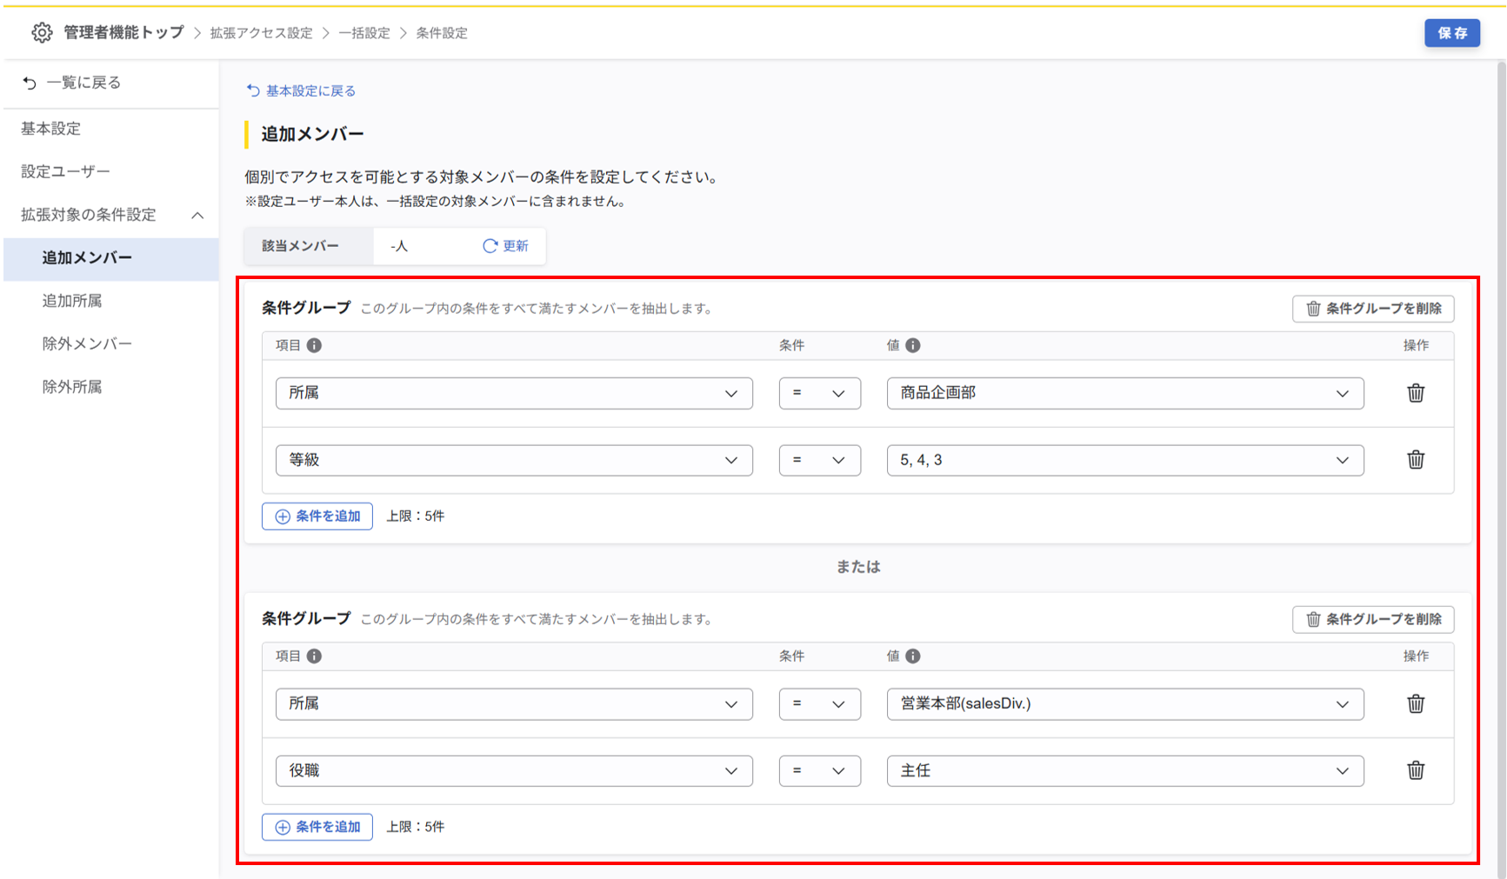Click the 保存 button
Image resolution: width=1507 pixels, height=879 pixels.
pos(1451,33)
